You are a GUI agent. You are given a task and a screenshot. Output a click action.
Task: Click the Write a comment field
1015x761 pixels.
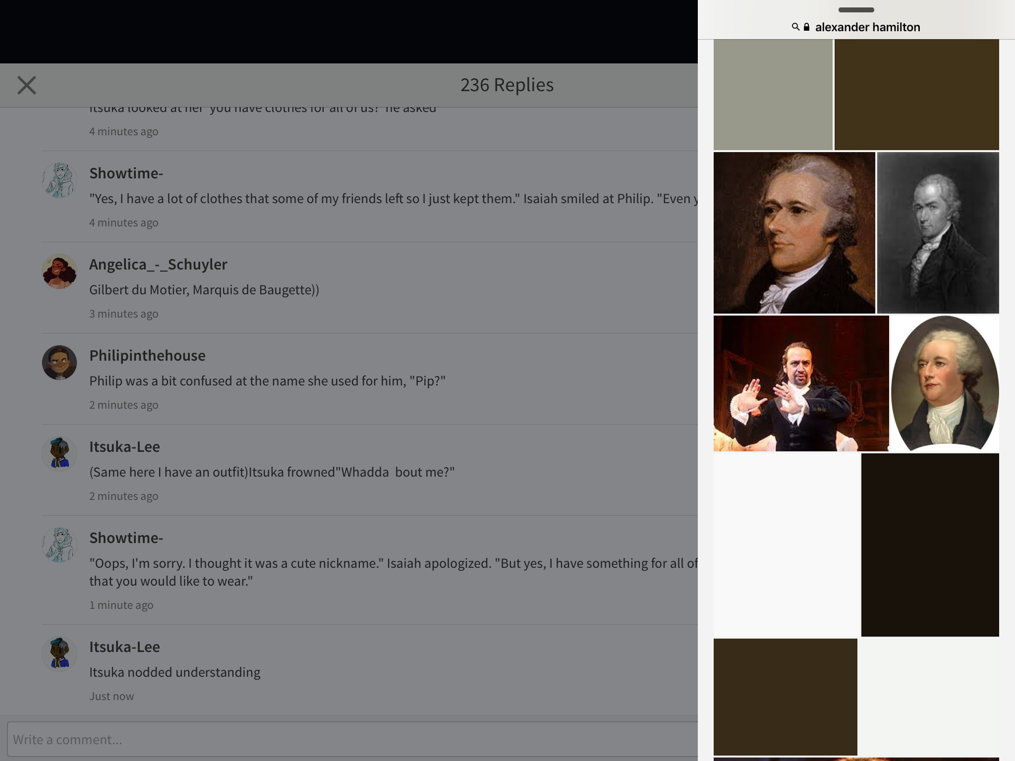[352, 739]
